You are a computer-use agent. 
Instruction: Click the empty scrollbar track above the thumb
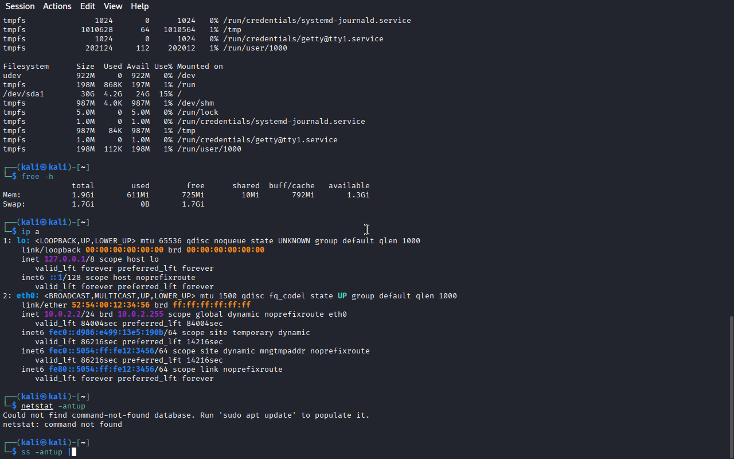coord(731,164)
